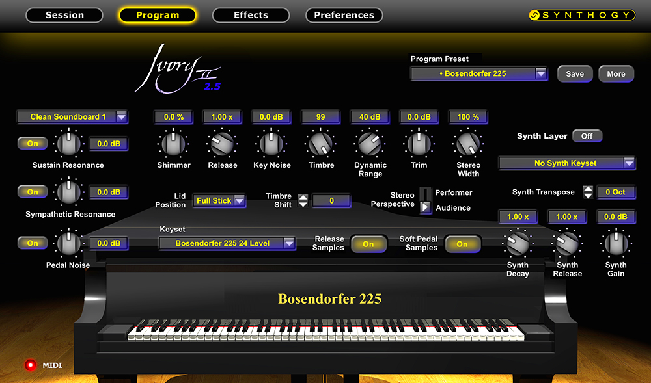Click the Timbre Shift stepper arrows
651x383 pixels.
[303, 201]
